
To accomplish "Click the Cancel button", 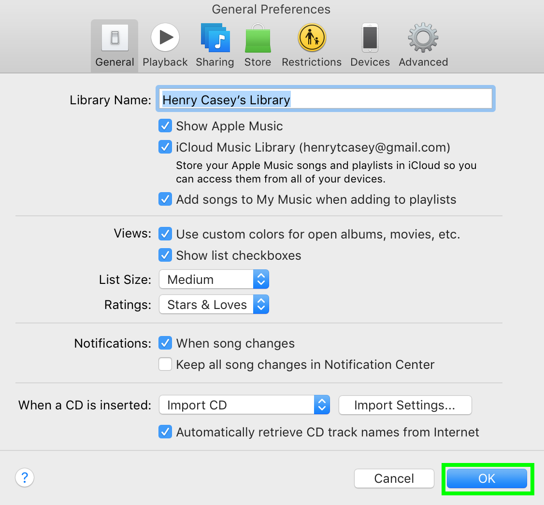I will point(394,478).
